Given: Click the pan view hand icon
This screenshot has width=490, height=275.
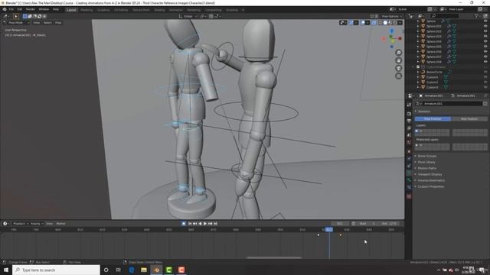Looking at the screenshot, I should coord(398,60).
